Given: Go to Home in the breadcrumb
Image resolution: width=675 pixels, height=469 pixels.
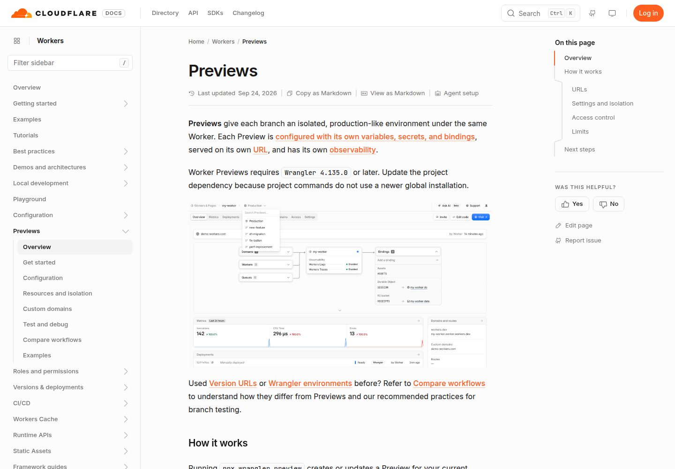Looking at the screenshot, I should pos(196,42).
